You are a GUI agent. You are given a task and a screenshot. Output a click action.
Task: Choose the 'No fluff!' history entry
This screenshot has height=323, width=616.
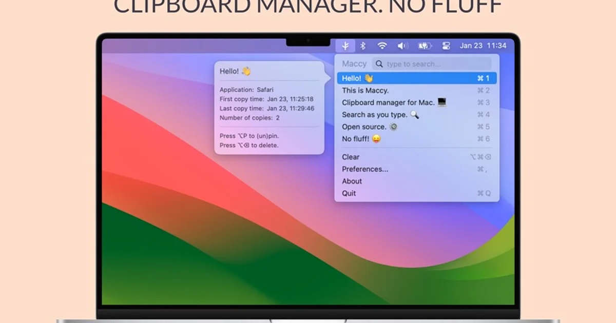tap(417, 139)
